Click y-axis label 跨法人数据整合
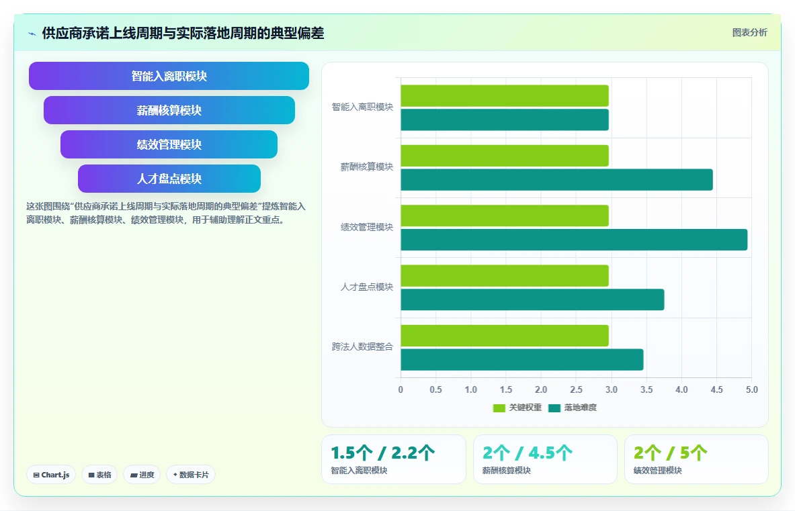The width and height of the screenshot is (795, 511). coord(362,346)
